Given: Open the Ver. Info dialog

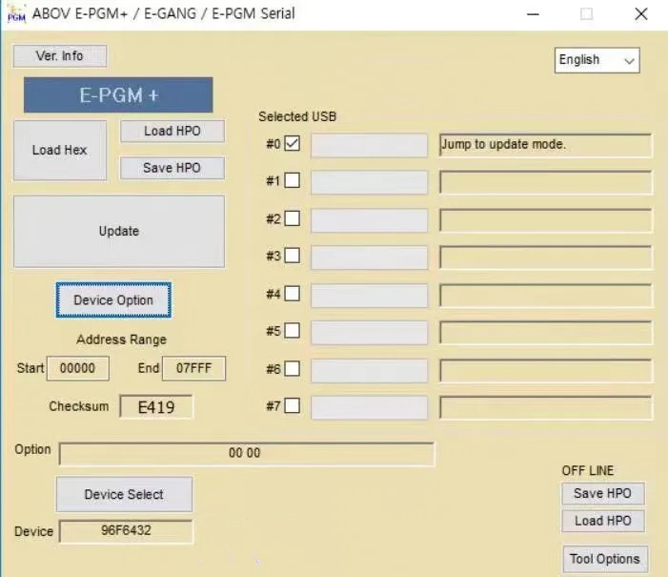Looking at the screenshot, I should point(60,56).
